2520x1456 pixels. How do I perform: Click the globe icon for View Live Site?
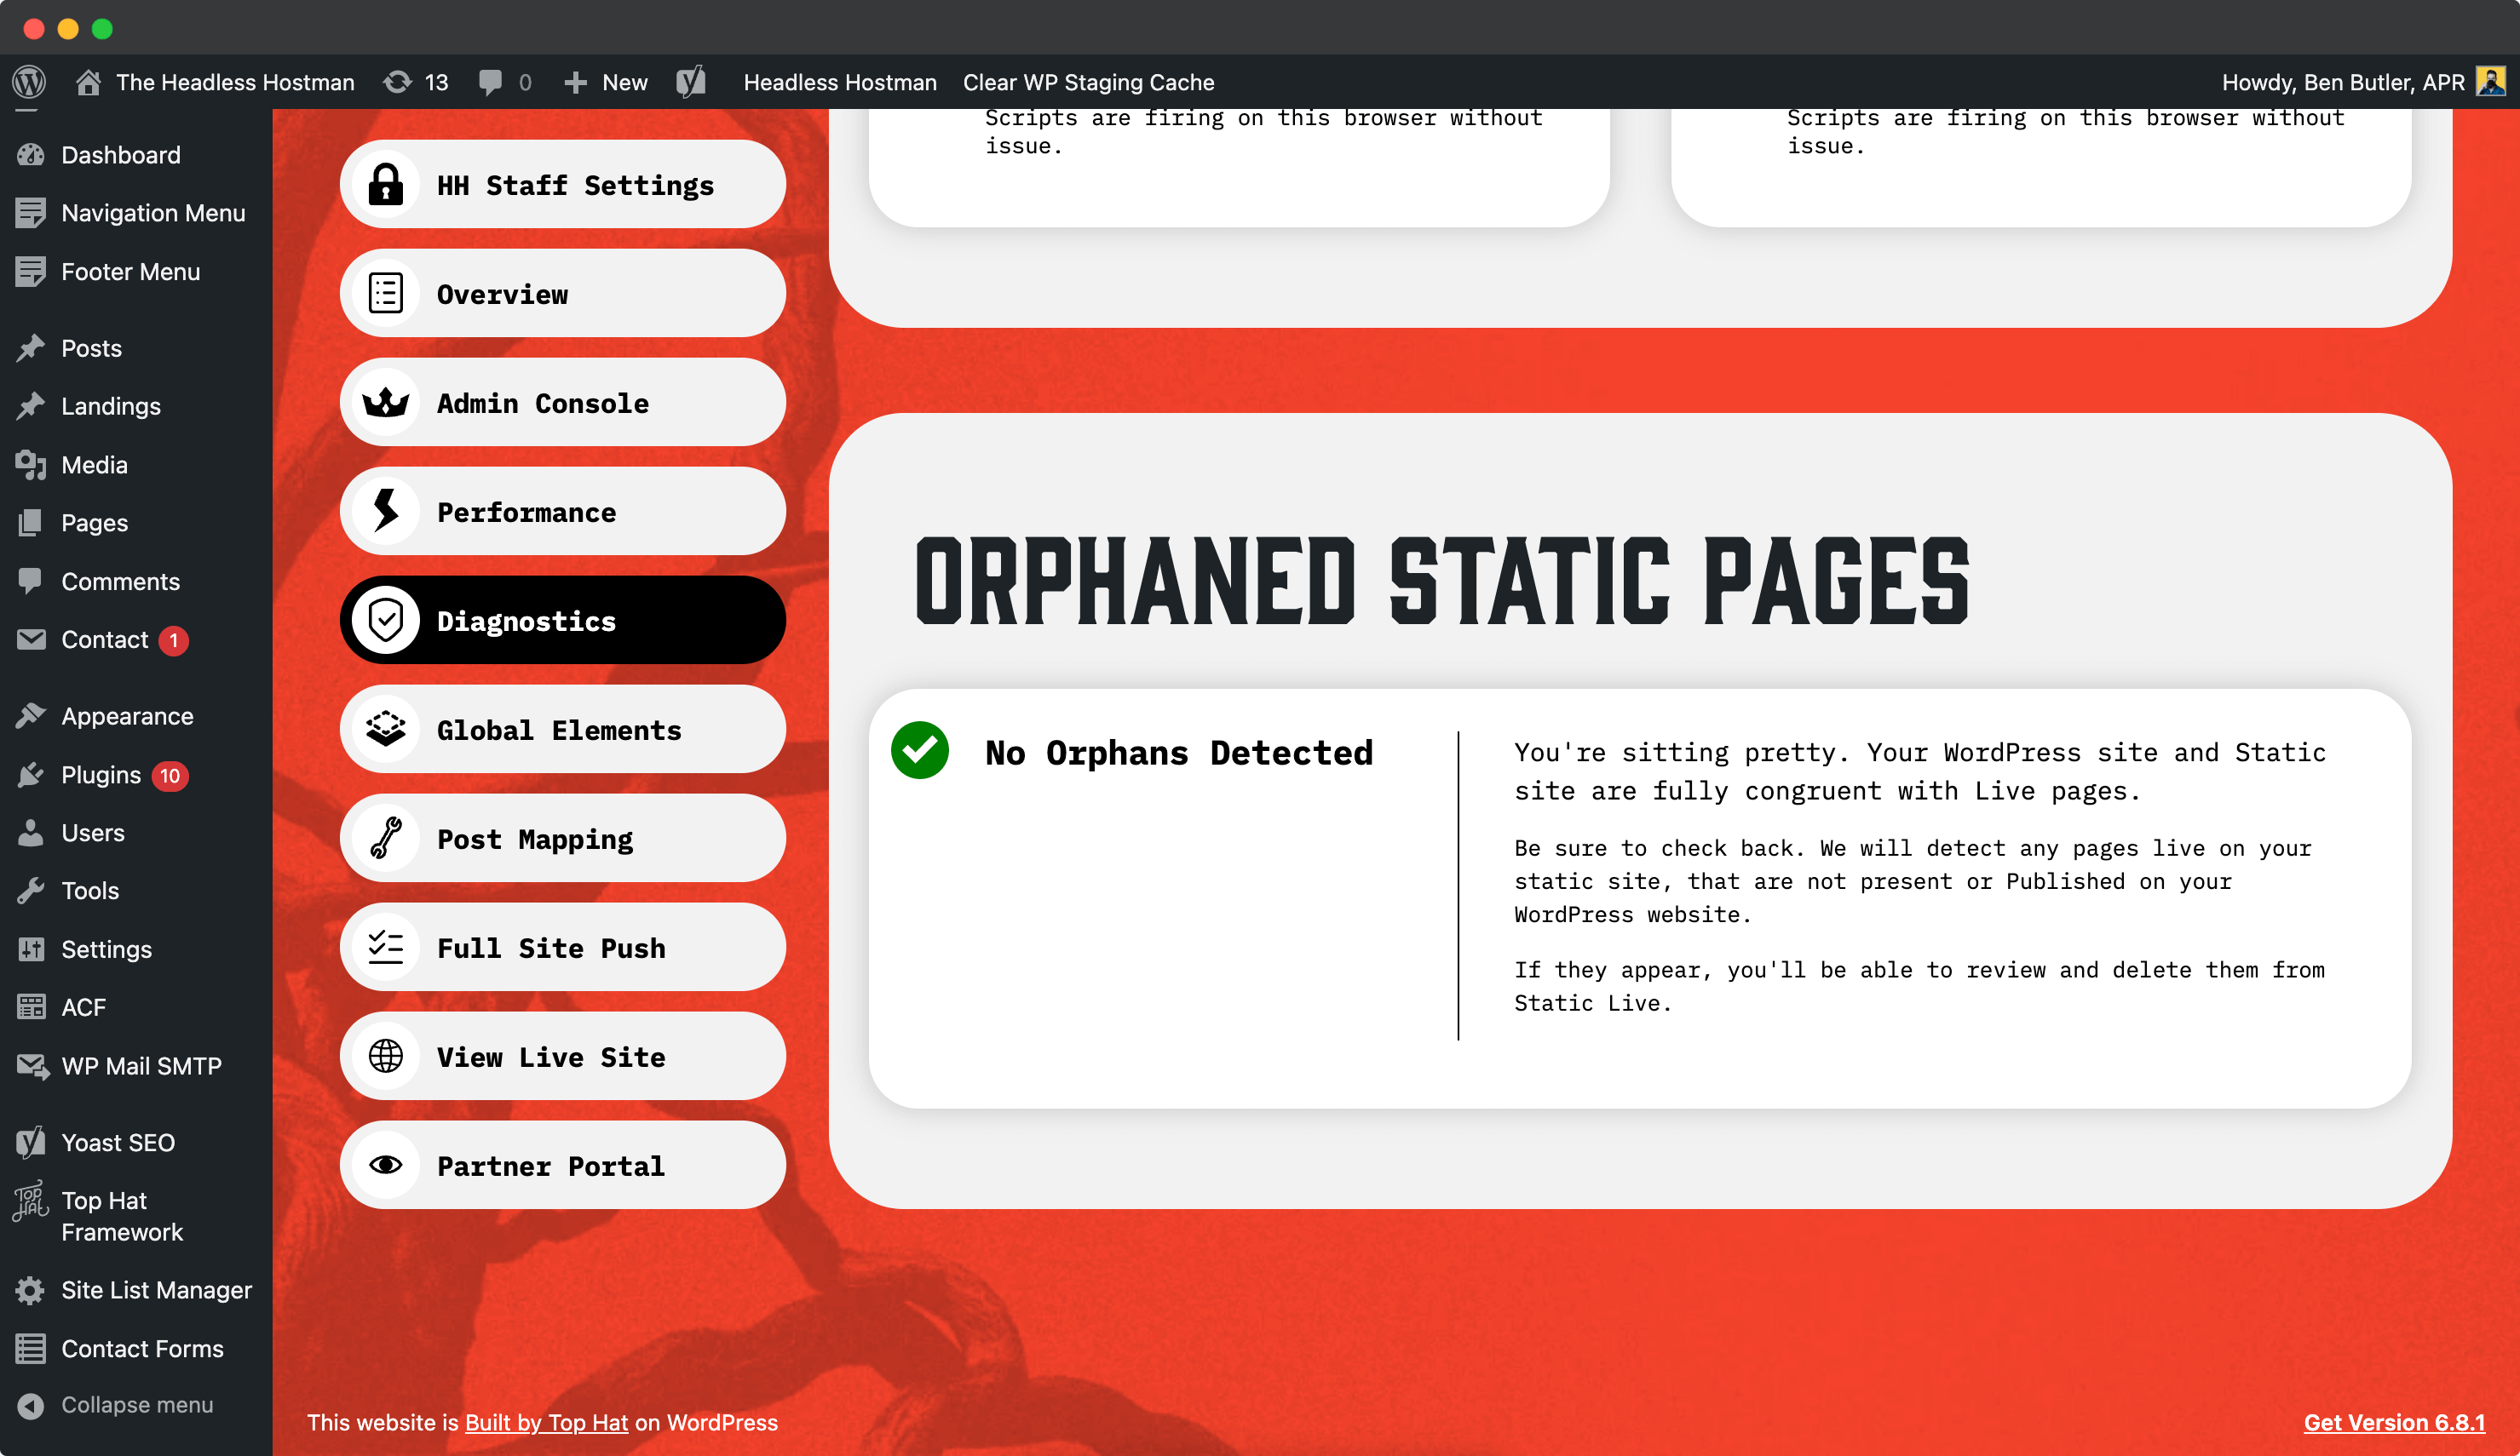click(x=385, y=1057)
